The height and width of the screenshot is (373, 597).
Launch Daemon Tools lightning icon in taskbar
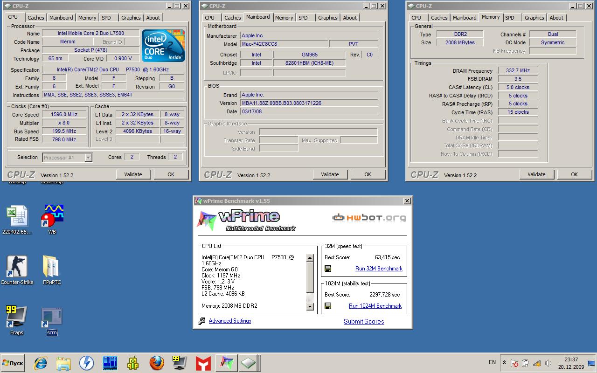pyautogui.click(x=86, y=363)
